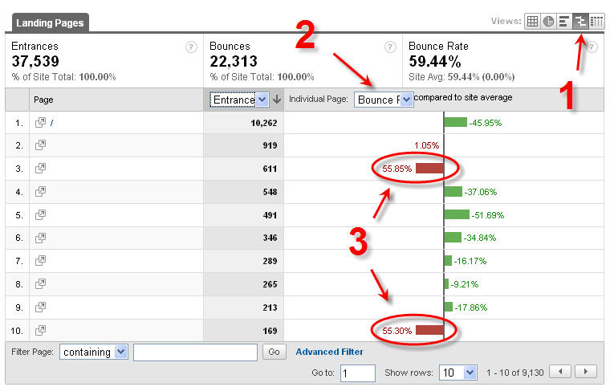Click the sort arrow beside Entrances dropdown
This screenshot has width=610, height=391.
(276, 100)
